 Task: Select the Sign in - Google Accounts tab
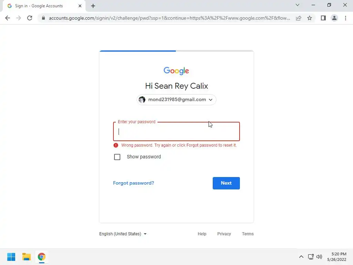[x=43, y=6]
